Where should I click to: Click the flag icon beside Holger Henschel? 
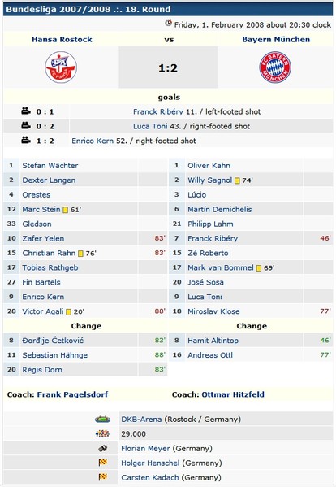pos(102,463)
